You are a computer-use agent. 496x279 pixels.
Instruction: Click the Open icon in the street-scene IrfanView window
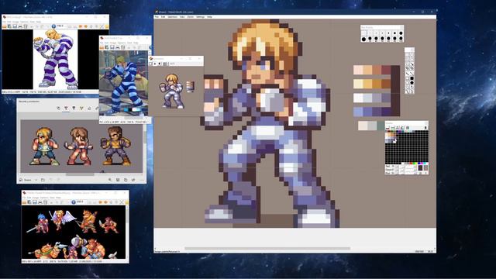pos(102,47)
